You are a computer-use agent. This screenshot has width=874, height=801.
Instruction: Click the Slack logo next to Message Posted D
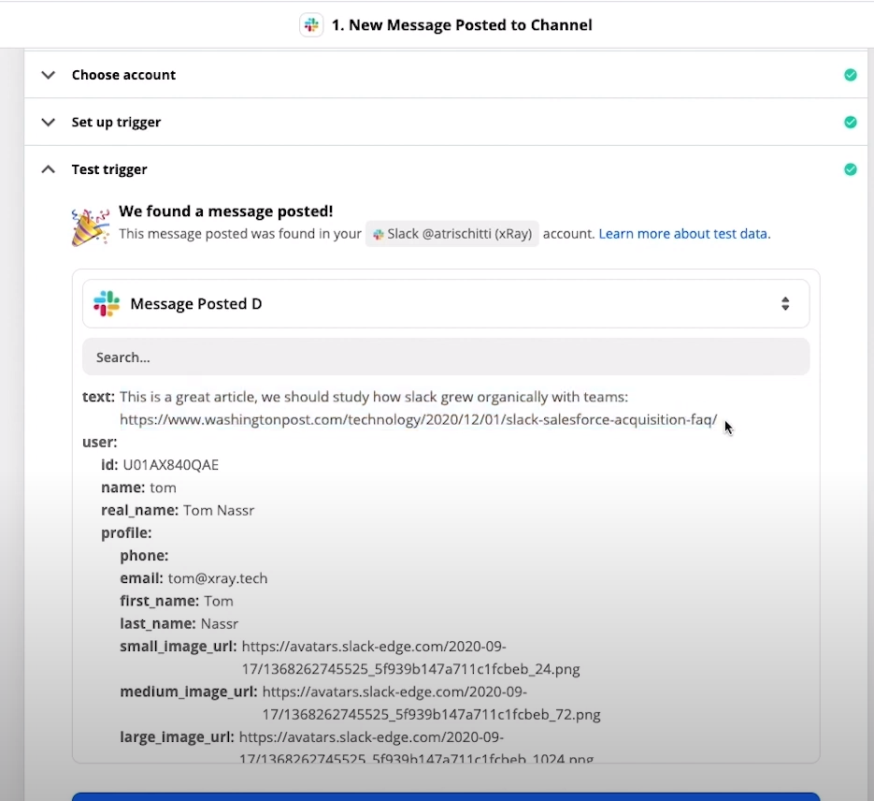coord(107,303)
